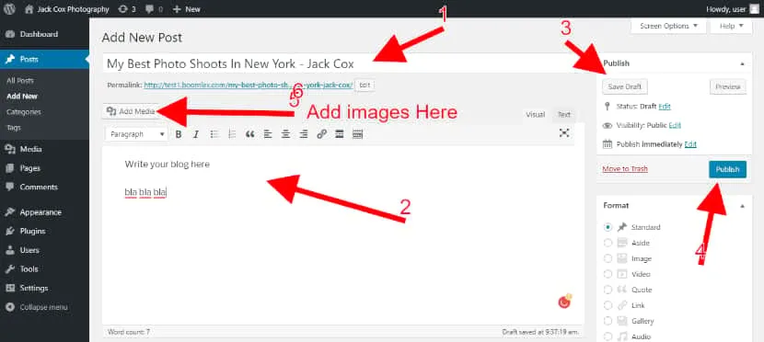Apply blockquote formatting
This screenshot has width=764, height=342.
[x=250, y=134]
